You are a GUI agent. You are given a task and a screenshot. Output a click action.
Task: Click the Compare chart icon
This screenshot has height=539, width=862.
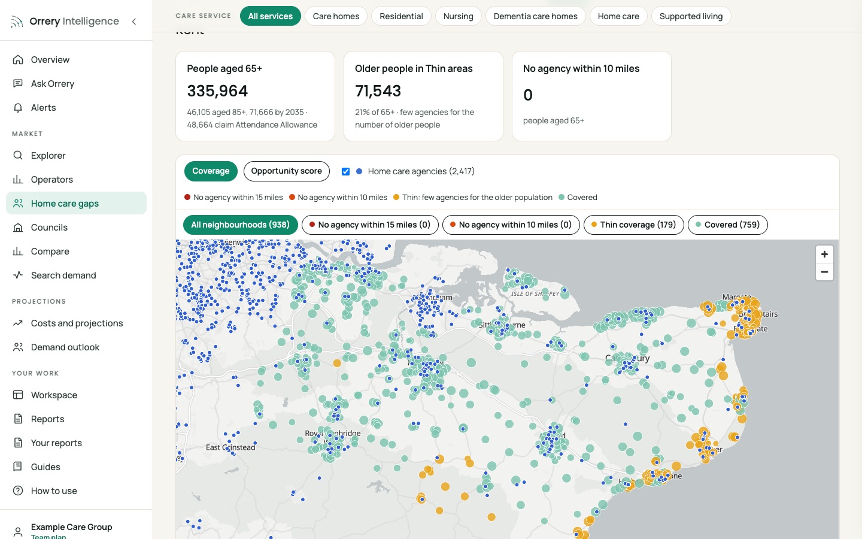(18, 252)
